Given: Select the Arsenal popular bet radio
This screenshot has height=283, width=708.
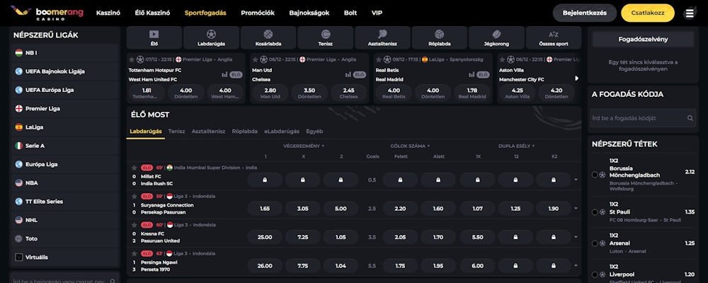Looking at the screenshot, I should coord(595,243).
